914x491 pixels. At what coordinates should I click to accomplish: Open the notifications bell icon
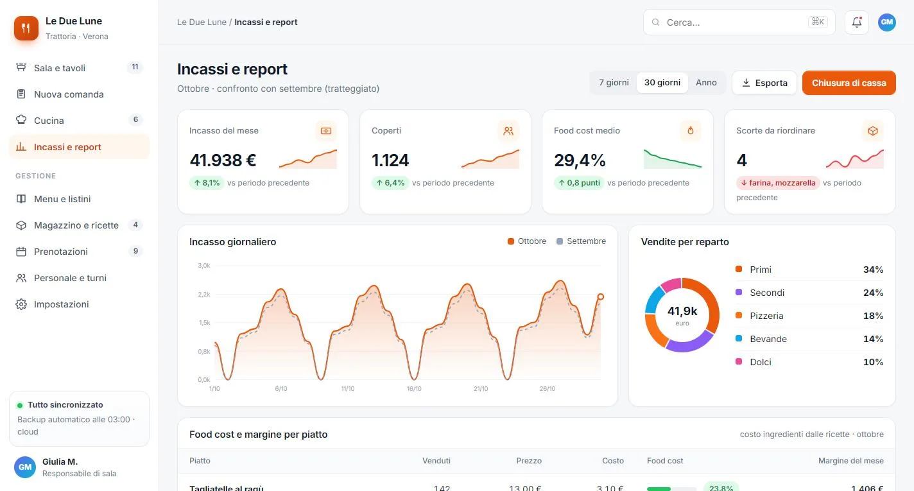[857, 22]
